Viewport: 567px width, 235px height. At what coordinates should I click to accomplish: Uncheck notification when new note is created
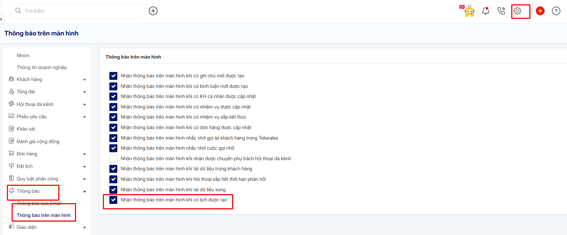click(113, 76)
